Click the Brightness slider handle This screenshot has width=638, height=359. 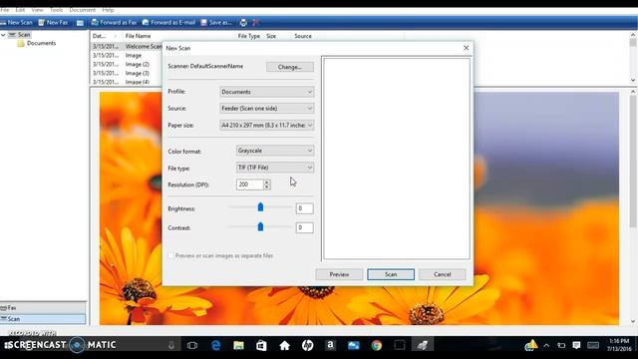click(260, 207)
